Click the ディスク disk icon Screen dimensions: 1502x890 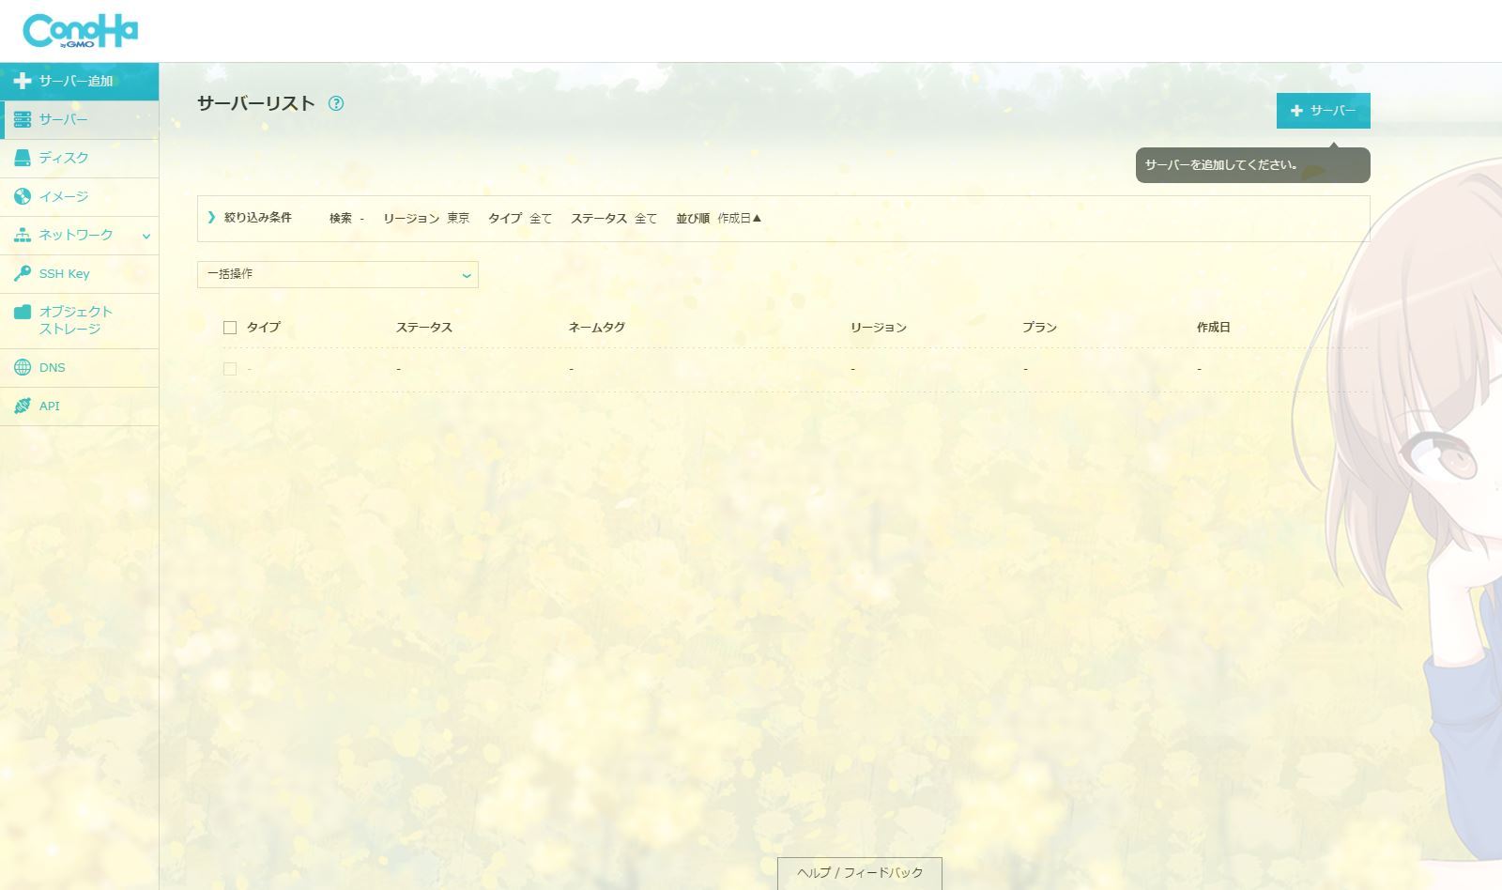click(23, 158)
